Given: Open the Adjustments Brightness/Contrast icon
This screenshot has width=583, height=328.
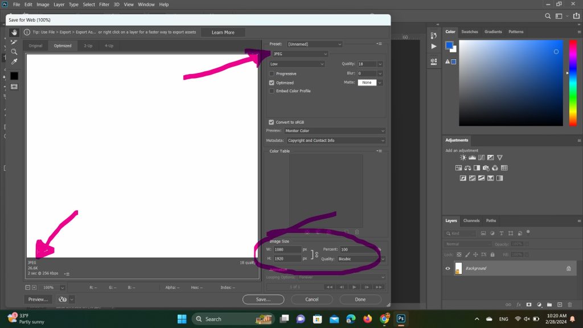Looking at the screenshot, I should [463, 158].
